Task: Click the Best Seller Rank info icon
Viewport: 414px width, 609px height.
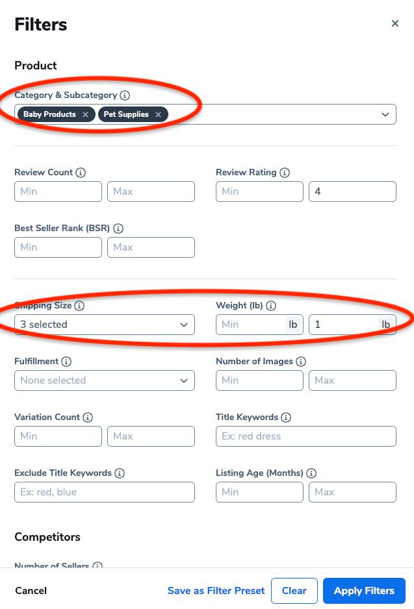Action: [118, 229]
